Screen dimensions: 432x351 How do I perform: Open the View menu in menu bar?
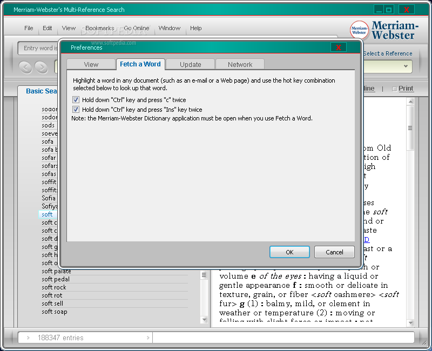pyautogui.click(x=69, y=28)
